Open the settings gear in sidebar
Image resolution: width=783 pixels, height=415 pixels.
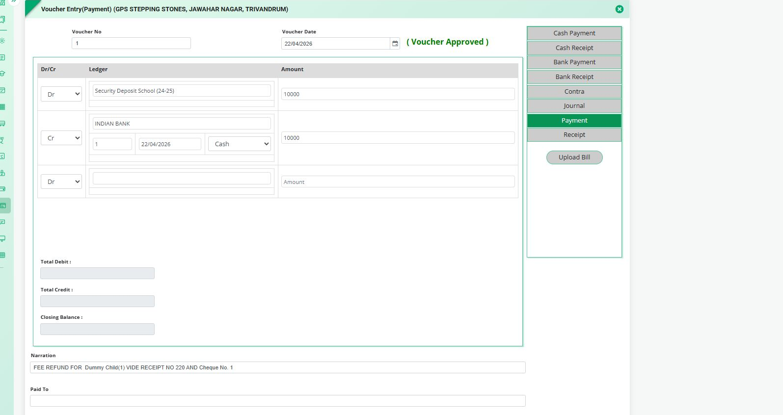coord(2,41)
